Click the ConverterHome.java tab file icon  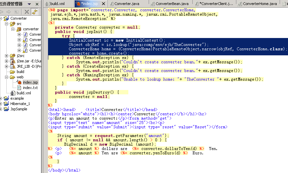240,4
